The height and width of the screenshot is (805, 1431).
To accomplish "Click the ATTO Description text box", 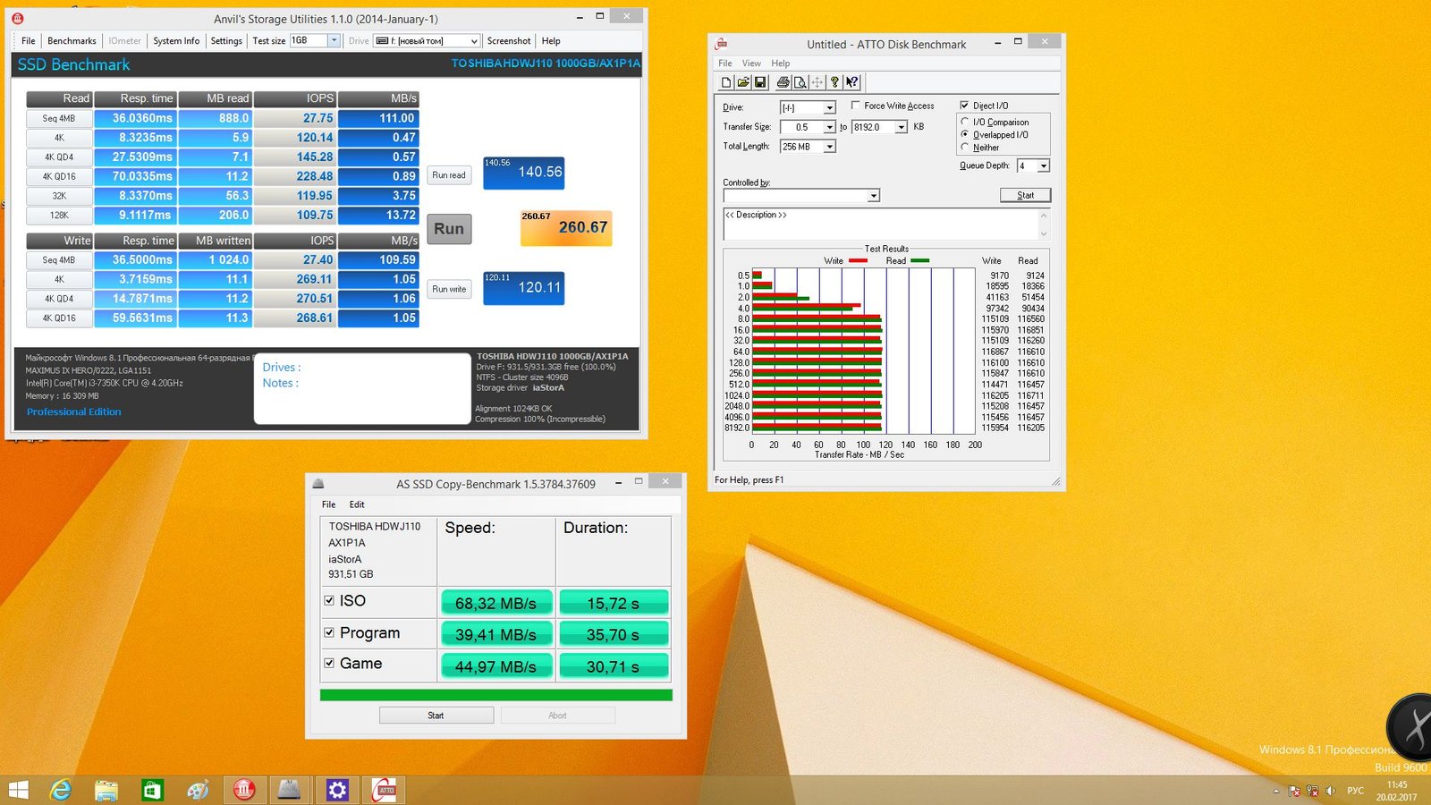I will coord(885,224).
